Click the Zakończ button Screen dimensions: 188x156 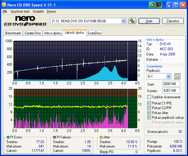click(173, 21)
